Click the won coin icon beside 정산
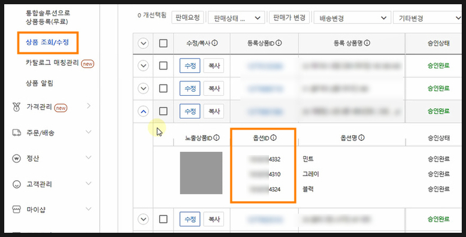 [x=16, y=158]
